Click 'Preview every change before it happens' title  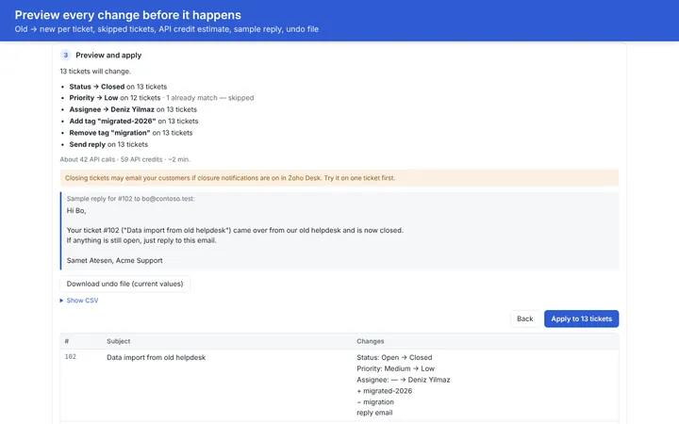click(127, 15)
